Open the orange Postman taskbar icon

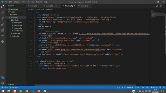(39, 91)
